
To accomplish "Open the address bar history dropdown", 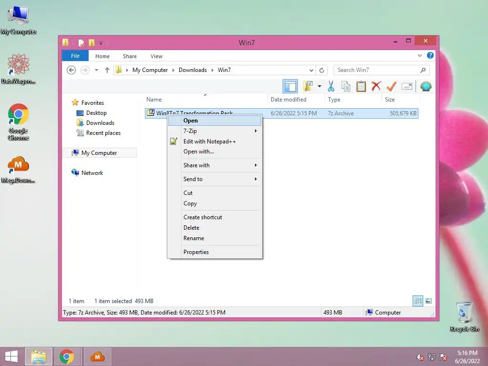I will (311, 71).
